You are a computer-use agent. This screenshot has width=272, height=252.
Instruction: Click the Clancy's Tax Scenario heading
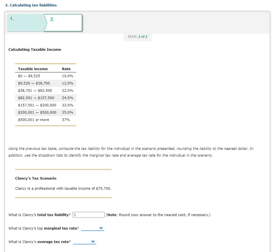(x=36, y=178)
